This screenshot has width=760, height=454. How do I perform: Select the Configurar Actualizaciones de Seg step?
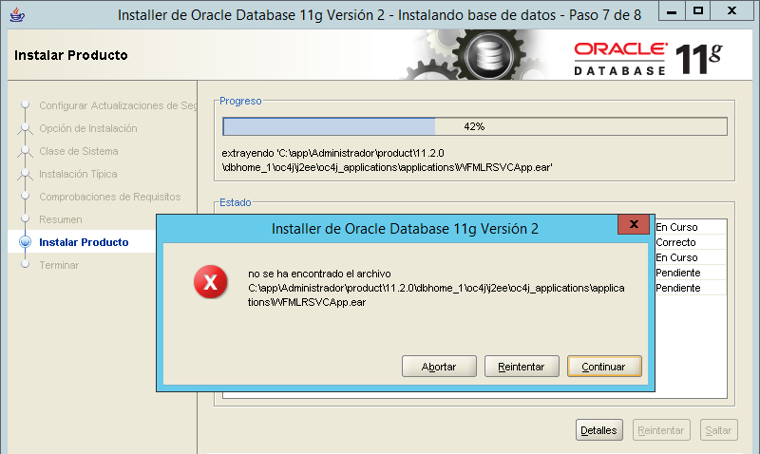118,105
